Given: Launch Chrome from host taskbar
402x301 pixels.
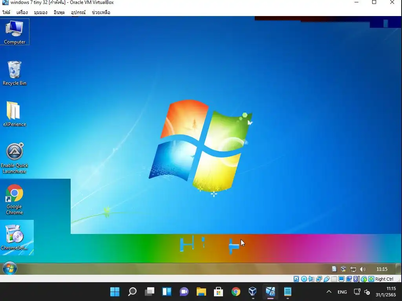Looking at the screenshot, I should [x=236, y=292].
